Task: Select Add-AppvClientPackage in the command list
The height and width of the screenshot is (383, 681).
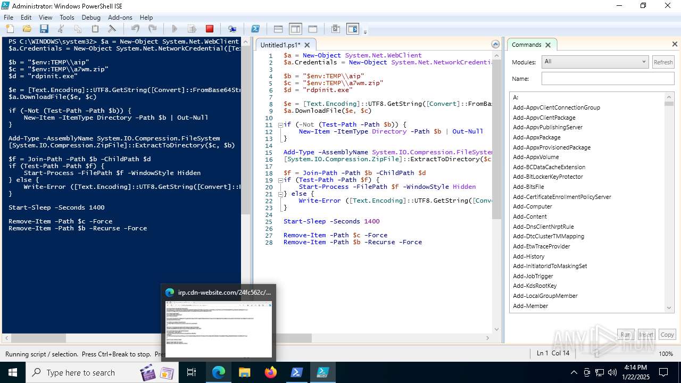Action: [x=544, y=118]
